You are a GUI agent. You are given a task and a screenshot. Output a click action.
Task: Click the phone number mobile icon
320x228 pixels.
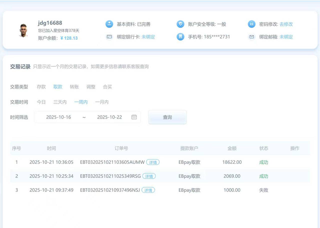[x=180, y=37]
